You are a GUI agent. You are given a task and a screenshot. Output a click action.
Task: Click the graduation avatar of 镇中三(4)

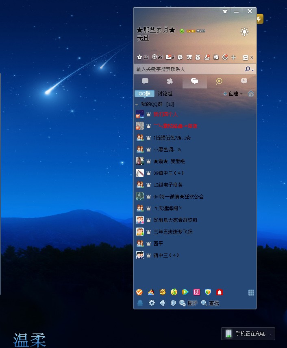point(140,255)
